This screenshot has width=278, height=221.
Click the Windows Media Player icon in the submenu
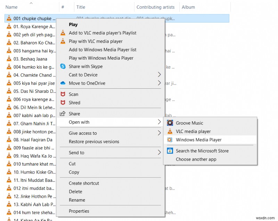pos(170,140)
